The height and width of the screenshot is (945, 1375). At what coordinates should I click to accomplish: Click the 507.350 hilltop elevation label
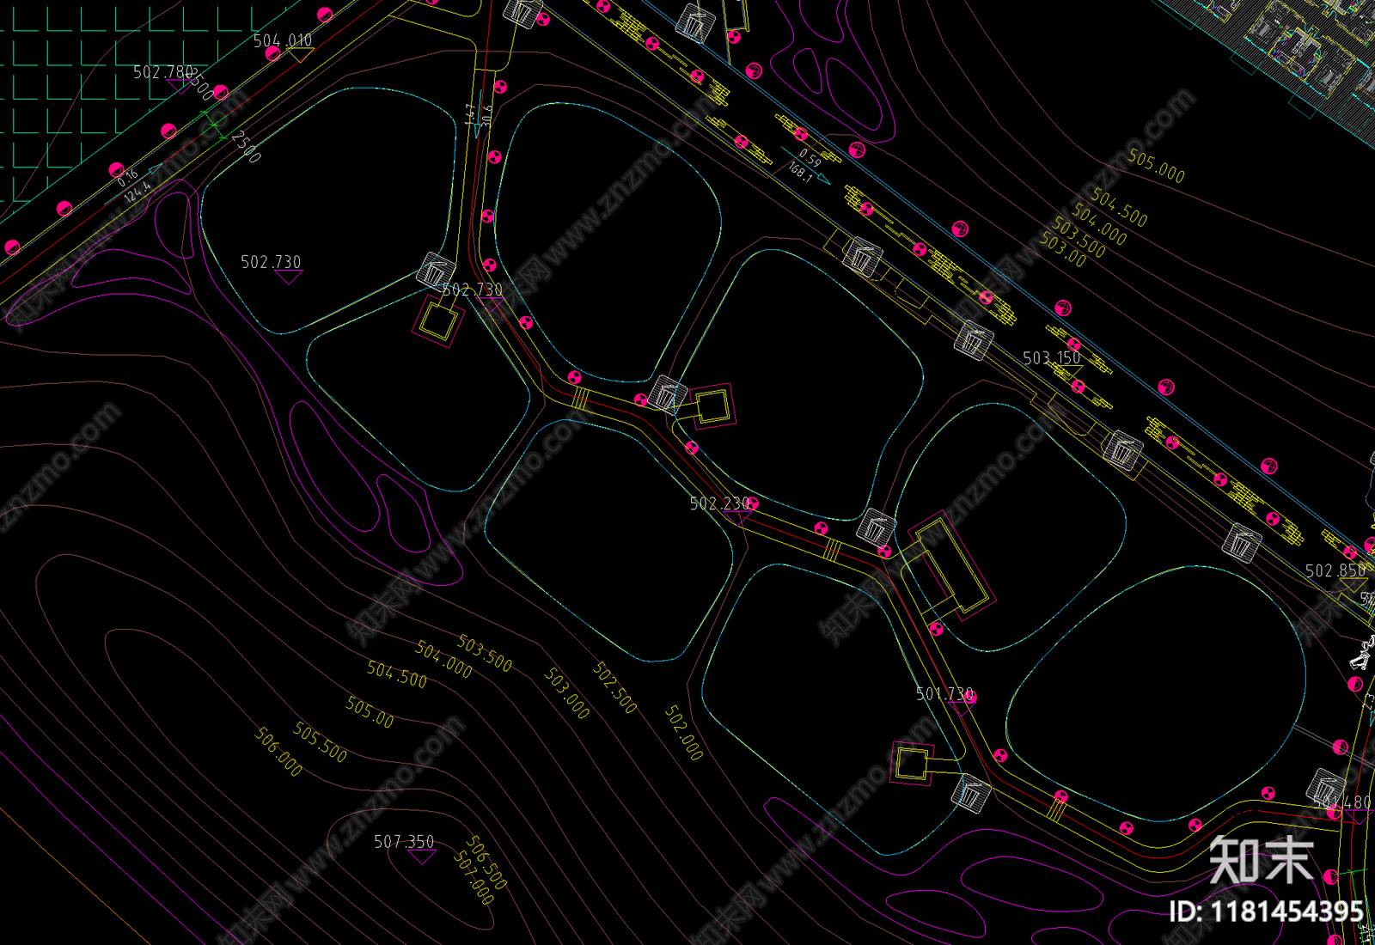(x=404, y=842)
